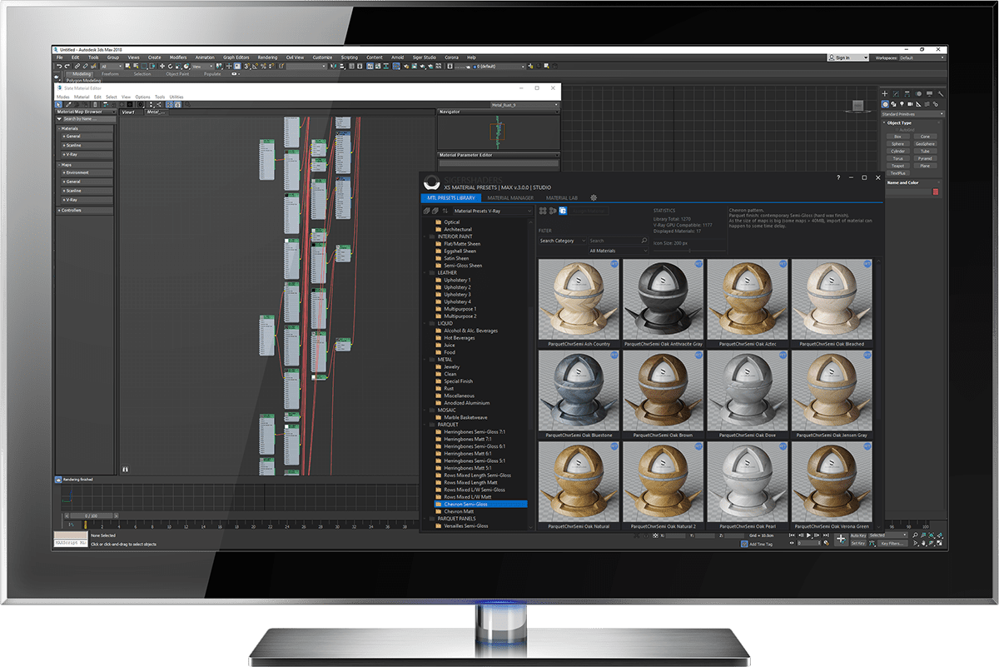Click the time slider showing 0 / 100
This screenshot has width=999, height=667.
click(91, 516)
